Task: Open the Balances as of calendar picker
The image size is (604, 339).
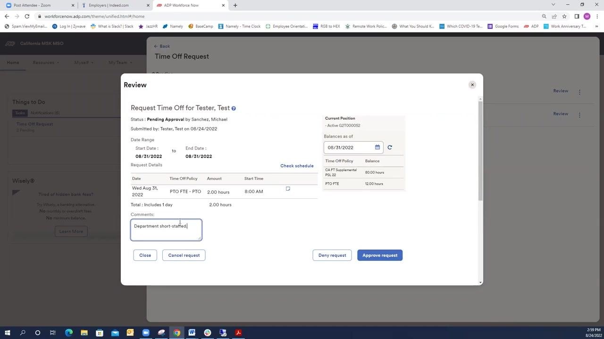Action: [x=377, y=147]
